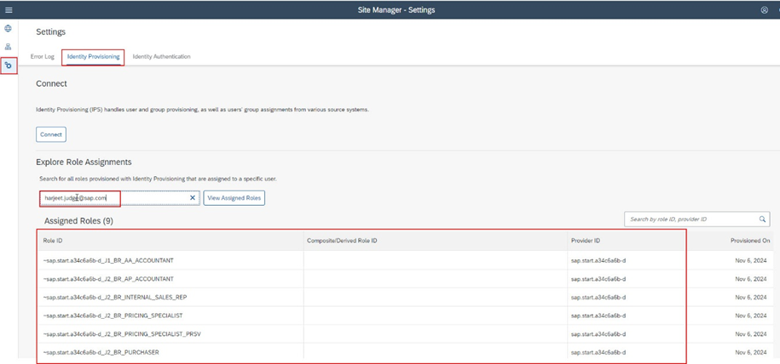
Task: Open the user profile icon
Action: [764, 10]
